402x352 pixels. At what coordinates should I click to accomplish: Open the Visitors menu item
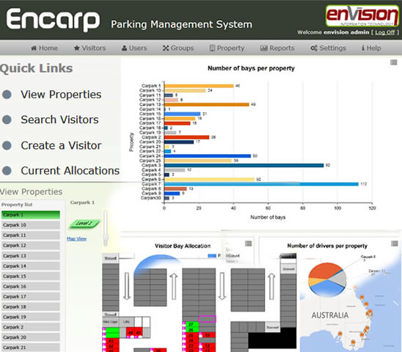pos(89,48)
